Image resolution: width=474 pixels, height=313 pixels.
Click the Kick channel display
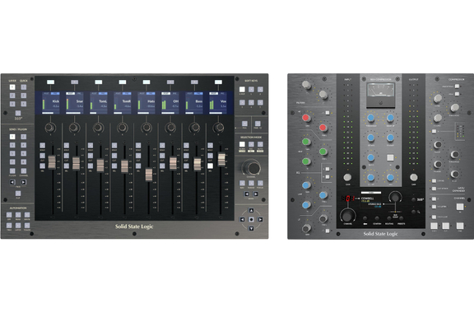(50, 103)
